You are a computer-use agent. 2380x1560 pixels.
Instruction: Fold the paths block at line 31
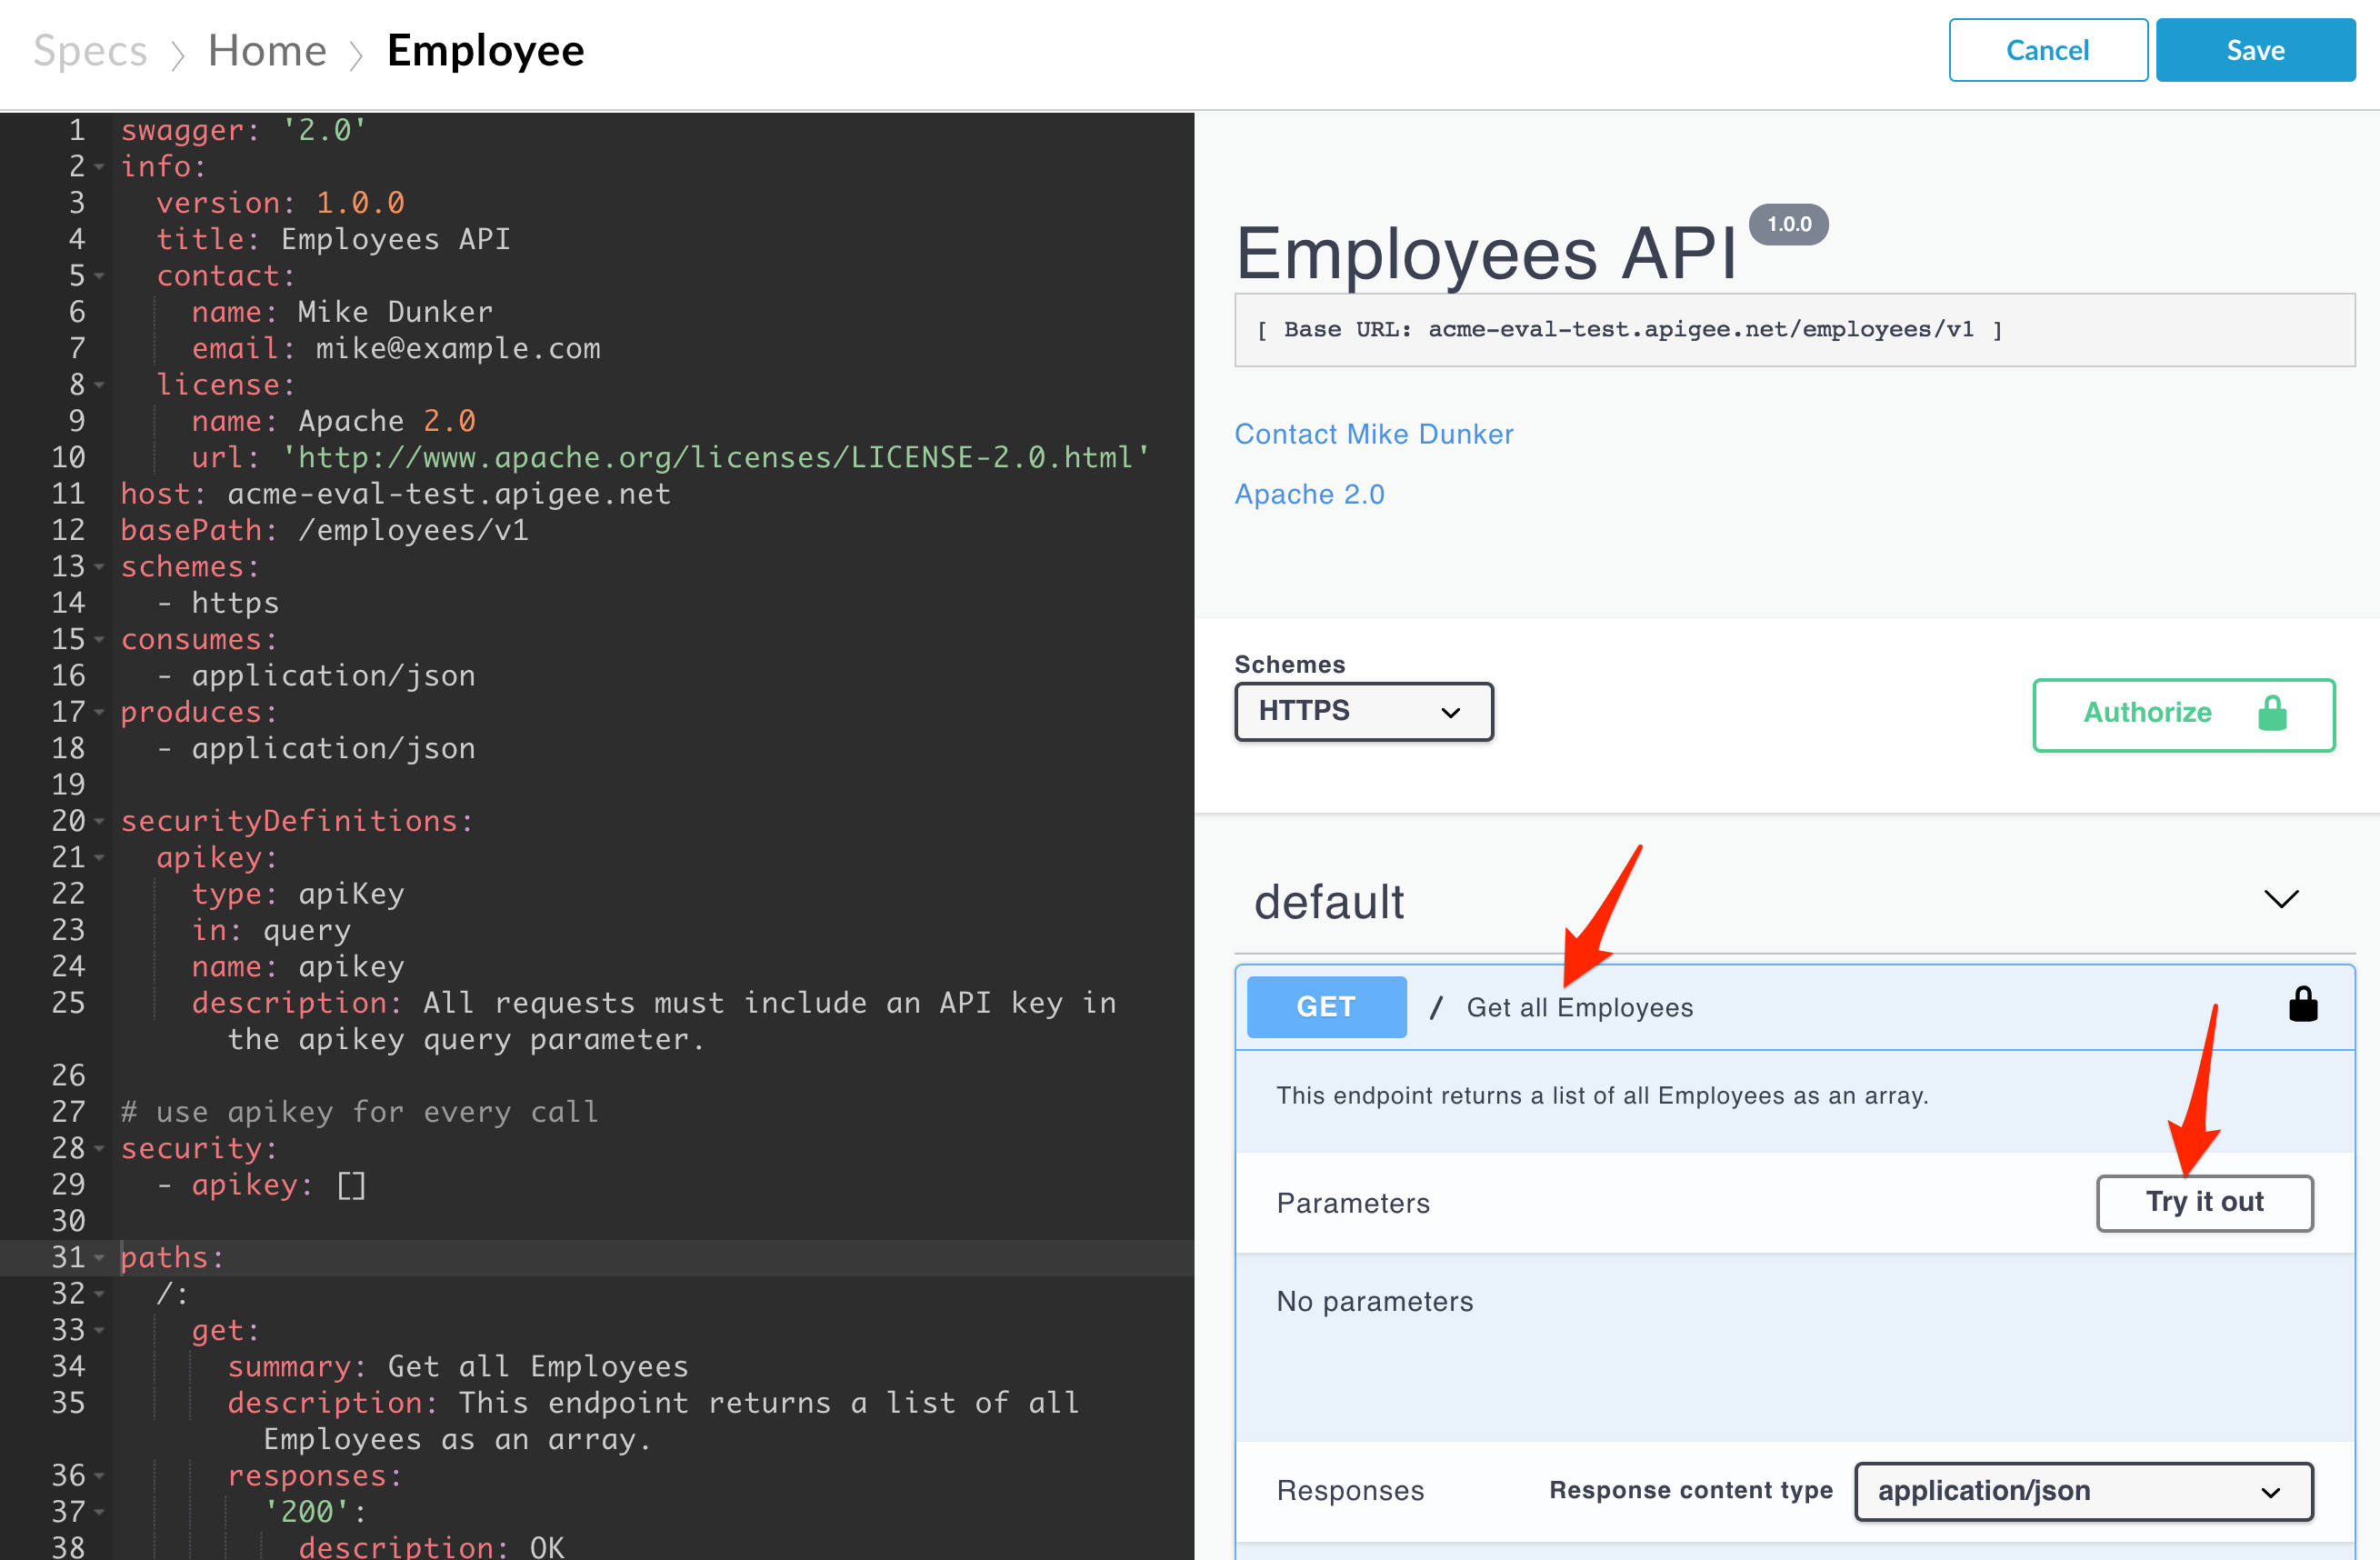click(99, 1258)
